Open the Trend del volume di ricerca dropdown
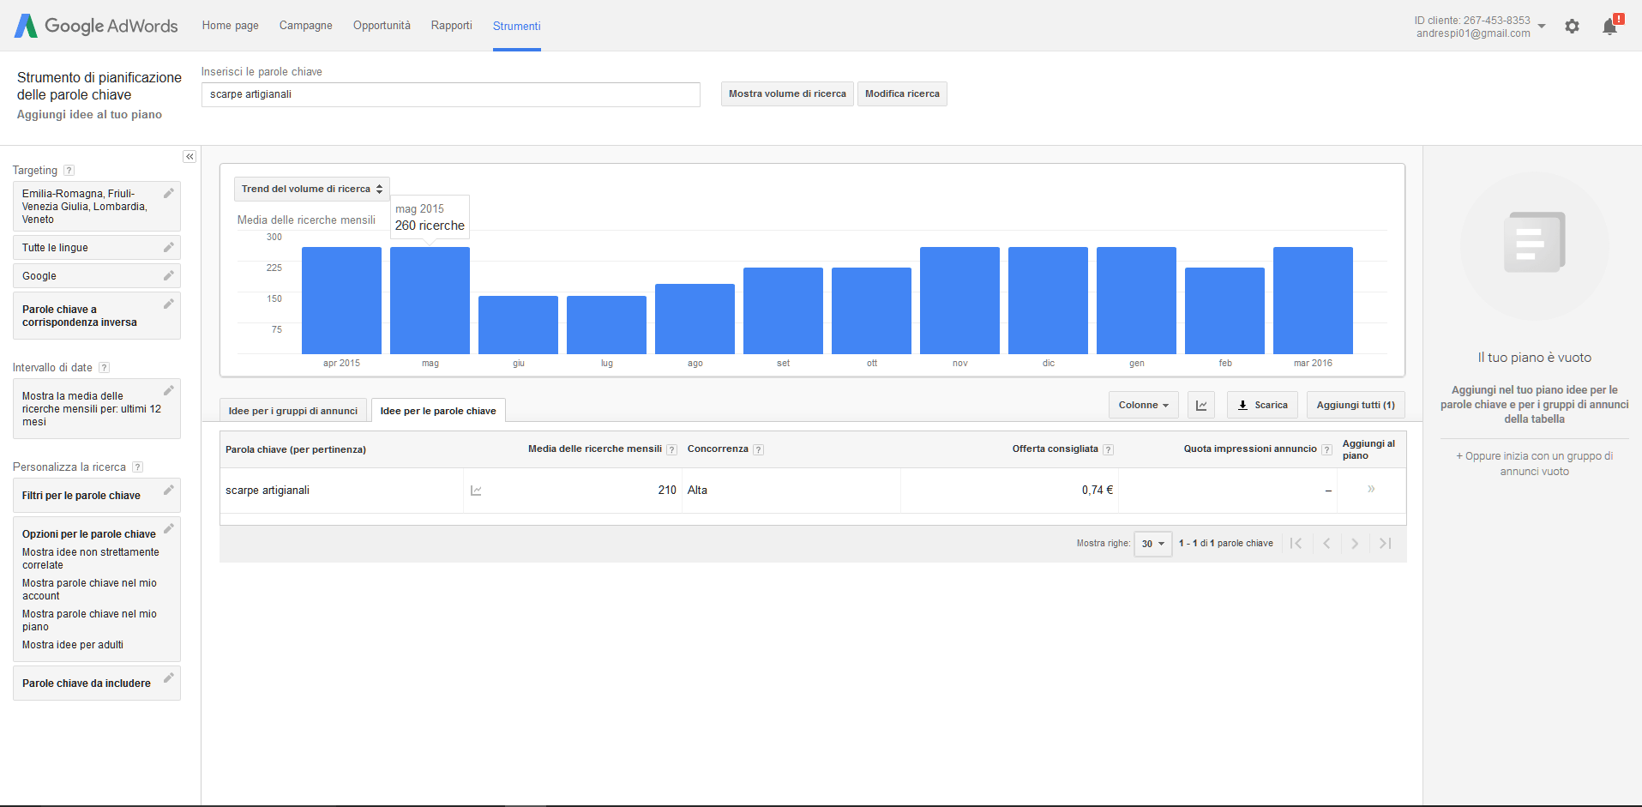1642x807 pixels. click(x=312, y=189)
